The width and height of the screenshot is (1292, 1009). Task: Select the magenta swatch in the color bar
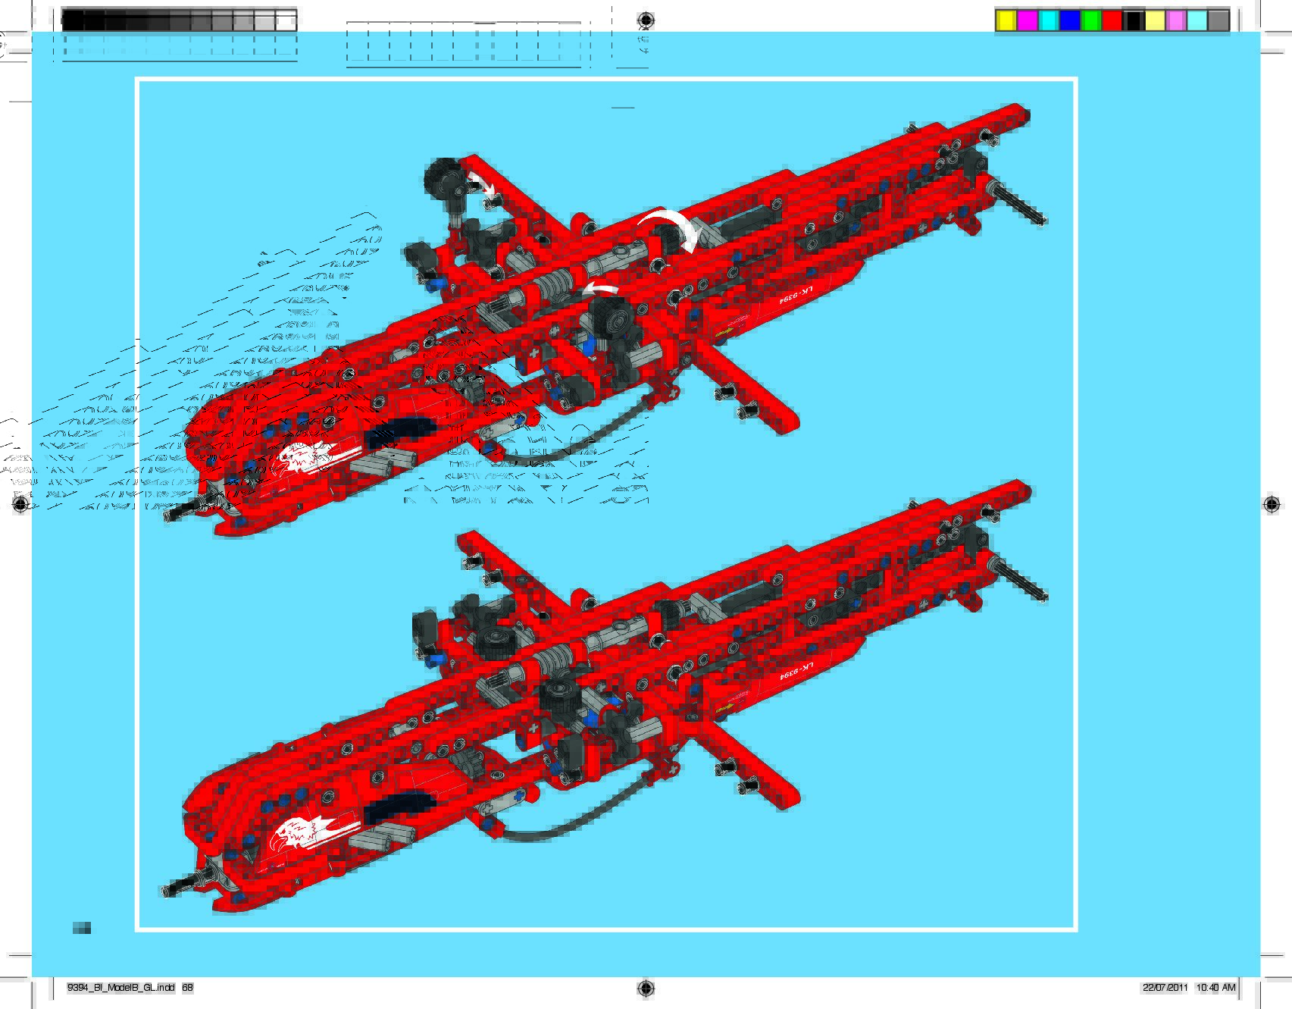(1027, 20)
